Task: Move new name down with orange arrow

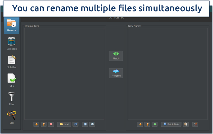Action: pyautogui.click(x=140, y=124)
